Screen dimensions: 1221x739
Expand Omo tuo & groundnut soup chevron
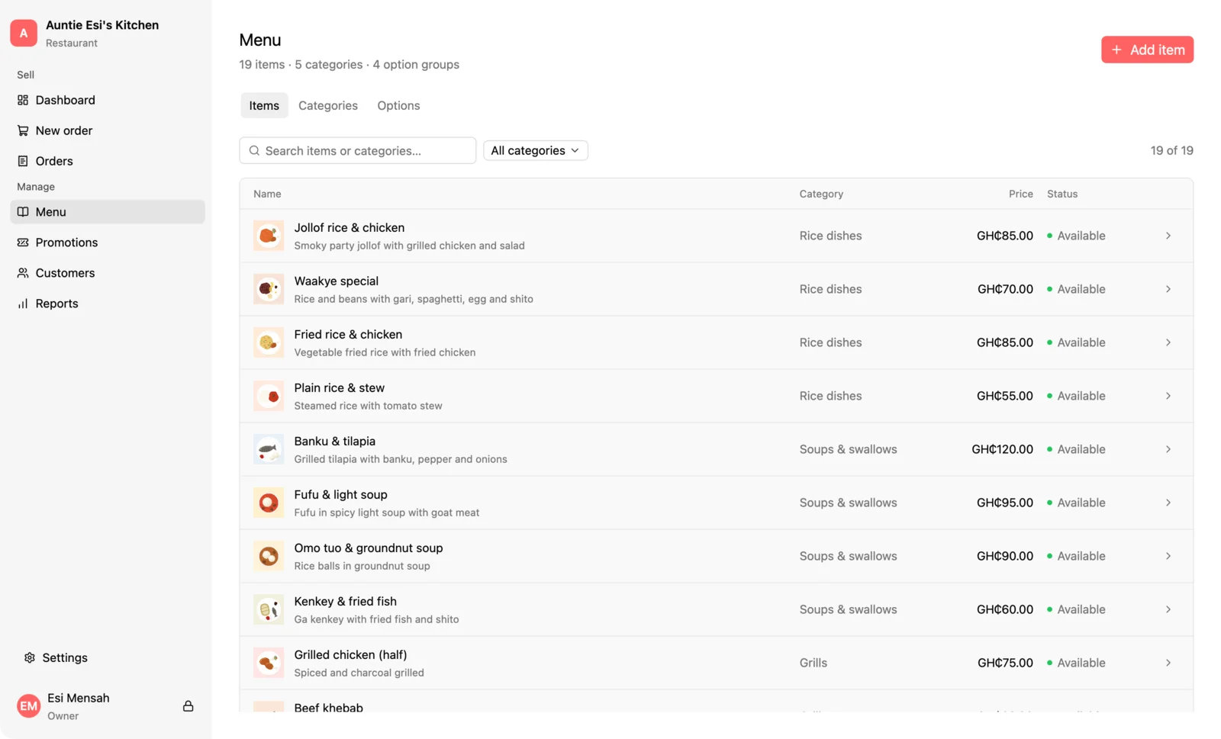(1168, 556)
